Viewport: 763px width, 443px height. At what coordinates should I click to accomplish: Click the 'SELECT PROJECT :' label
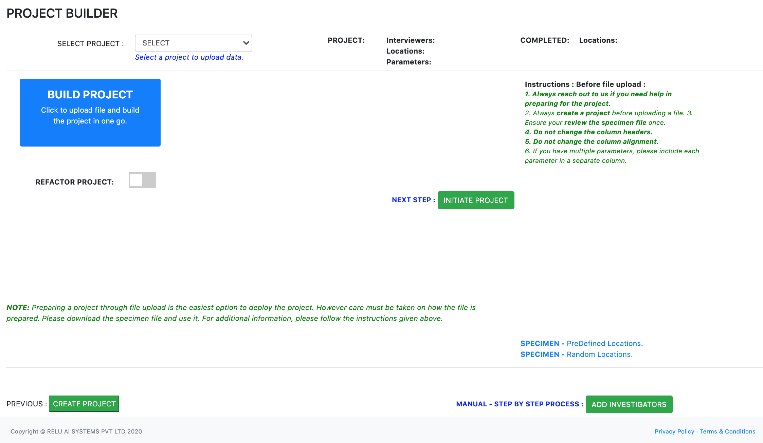tap(91, 44)
